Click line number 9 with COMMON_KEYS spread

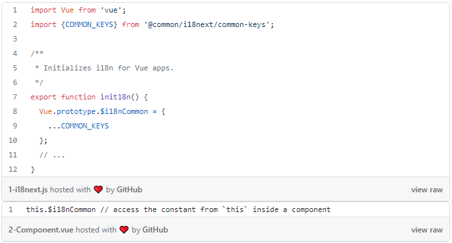point(15,126)
